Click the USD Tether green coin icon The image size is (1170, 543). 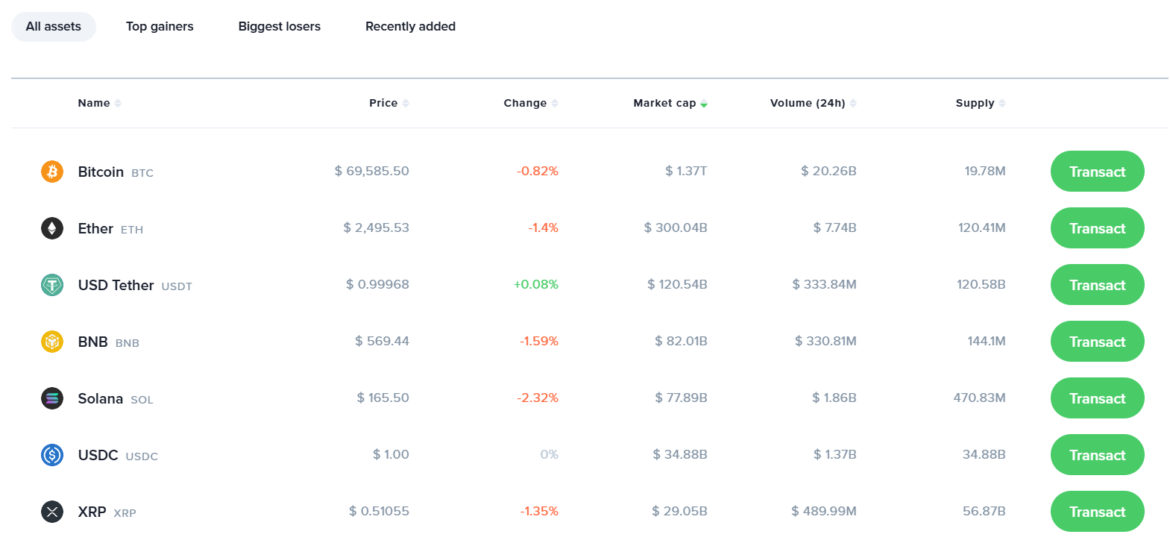tap(52, 285)
